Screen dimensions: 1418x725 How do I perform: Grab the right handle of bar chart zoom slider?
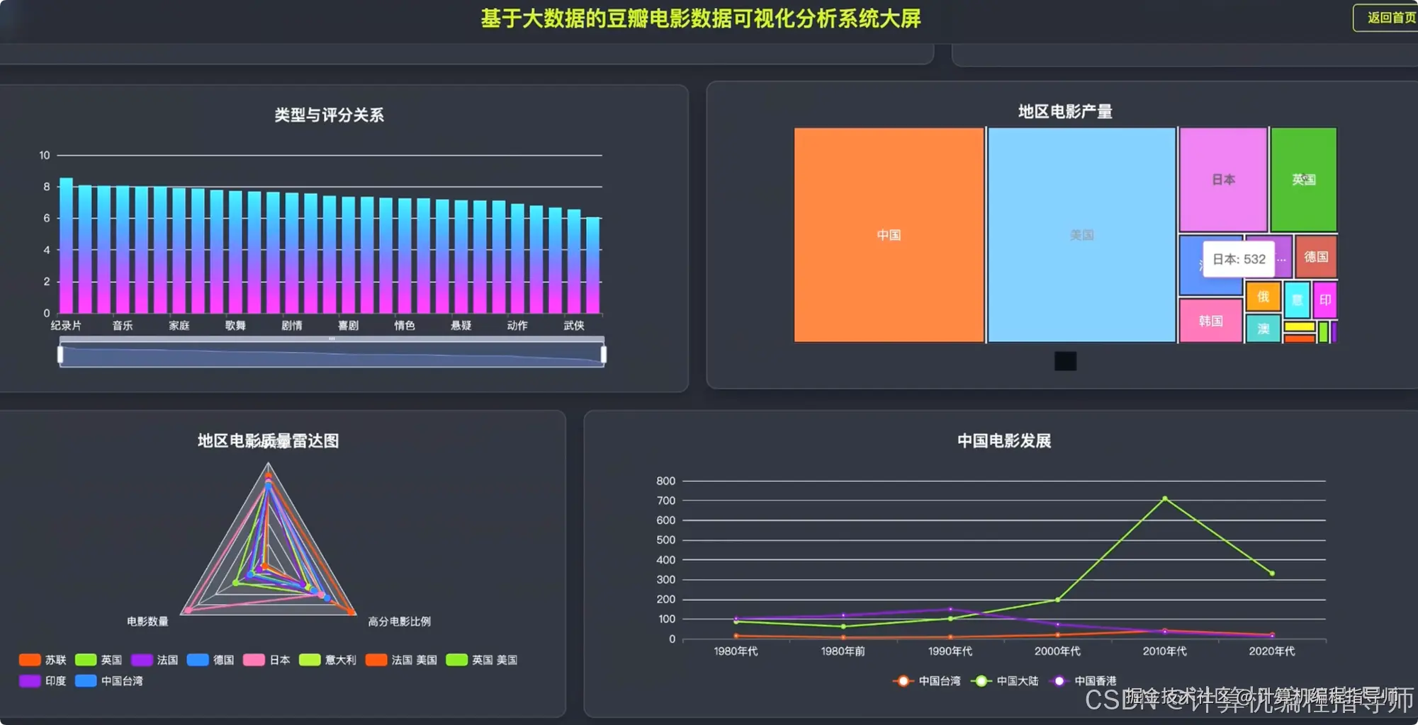click(x=604, y=354)
